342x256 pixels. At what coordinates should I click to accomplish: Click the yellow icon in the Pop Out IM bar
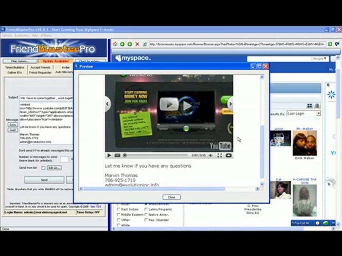pos(317,223)
